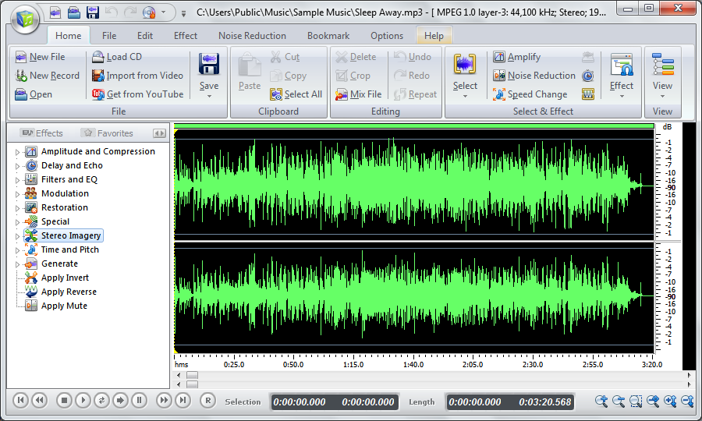Image resolution: width=702 pixels, height=421 pixels.
Task: Click the fast forward button
Action: coord(164,400)
